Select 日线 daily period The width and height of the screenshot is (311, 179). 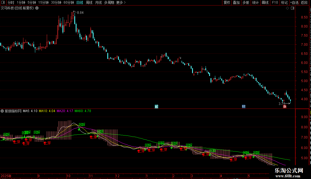click(x=80, y=2)
